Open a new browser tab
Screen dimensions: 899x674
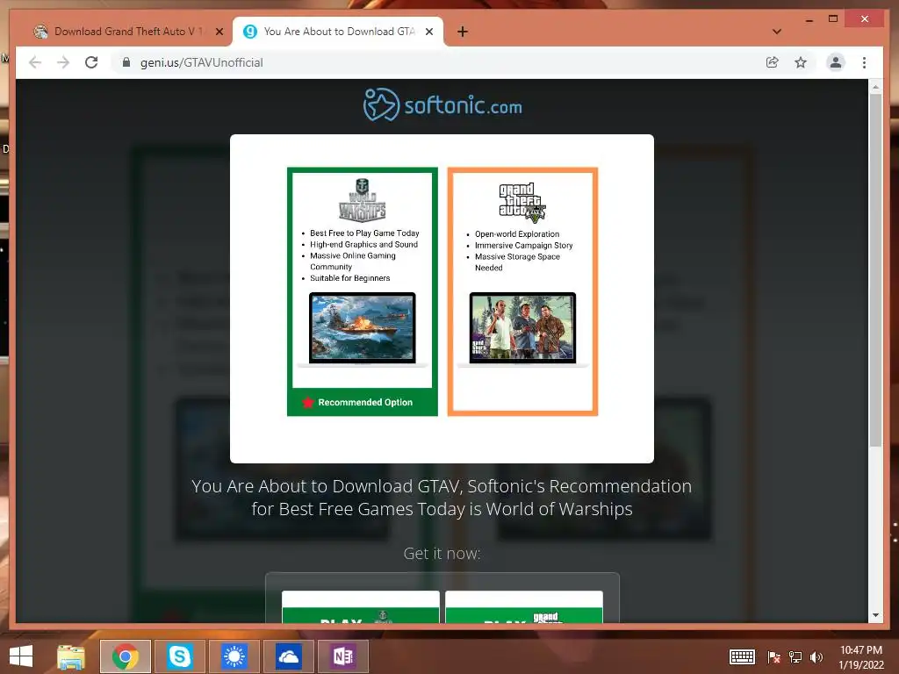463,32
